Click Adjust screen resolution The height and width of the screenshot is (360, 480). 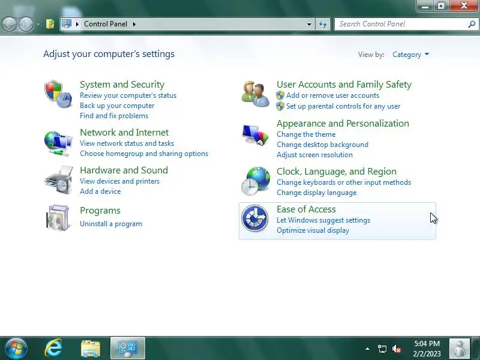[314, 155]
